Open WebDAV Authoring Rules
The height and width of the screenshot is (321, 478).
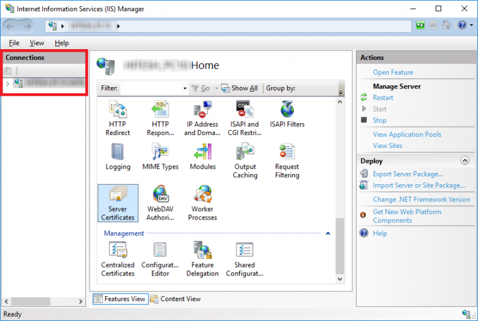click(x=161, y=203)
